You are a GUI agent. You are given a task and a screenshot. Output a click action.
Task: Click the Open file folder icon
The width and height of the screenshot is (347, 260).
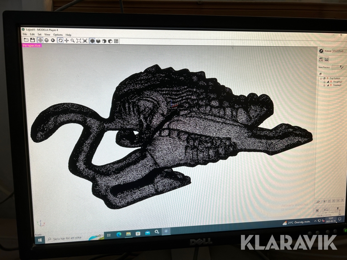[x=26, y=40]
